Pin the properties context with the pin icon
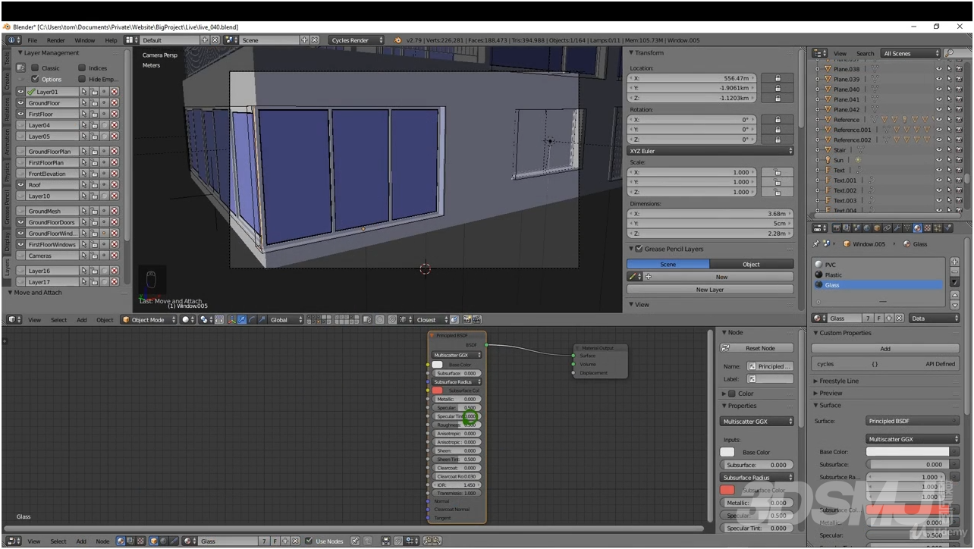This screenshot has height=549, width=974. click(x=815, y=243)
